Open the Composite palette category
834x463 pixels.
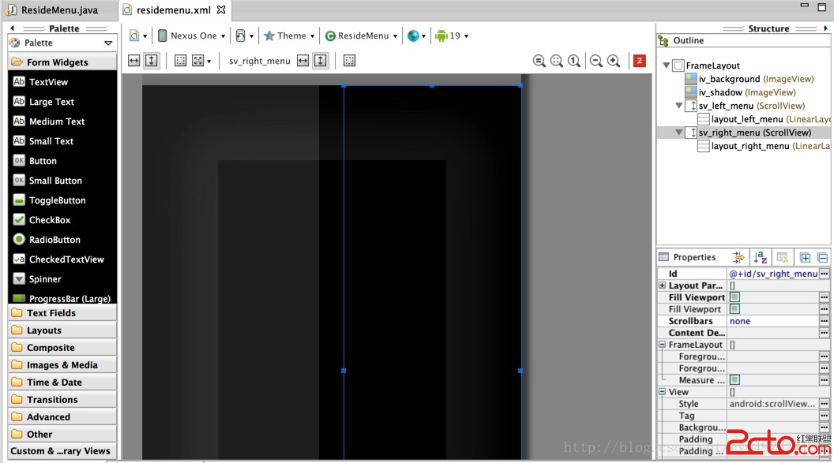pyautogui.click(x=62, y=347)
